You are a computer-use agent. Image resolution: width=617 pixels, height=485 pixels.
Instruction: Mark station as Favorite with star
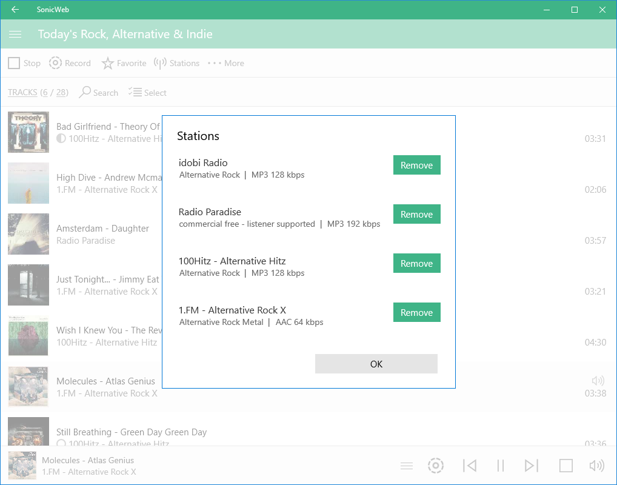click(108, 63)
